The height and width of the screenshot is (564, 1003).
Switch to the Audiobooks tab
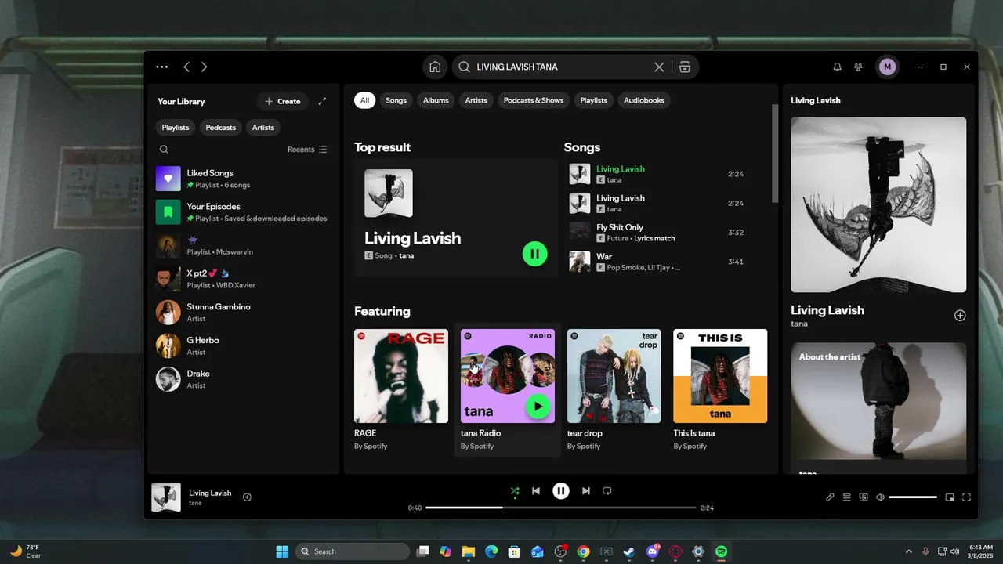point(644,100)
